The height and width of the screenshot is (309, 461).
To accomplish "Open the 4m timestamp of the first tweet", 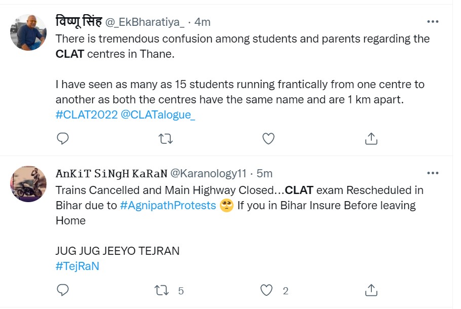I will [203, 22].
